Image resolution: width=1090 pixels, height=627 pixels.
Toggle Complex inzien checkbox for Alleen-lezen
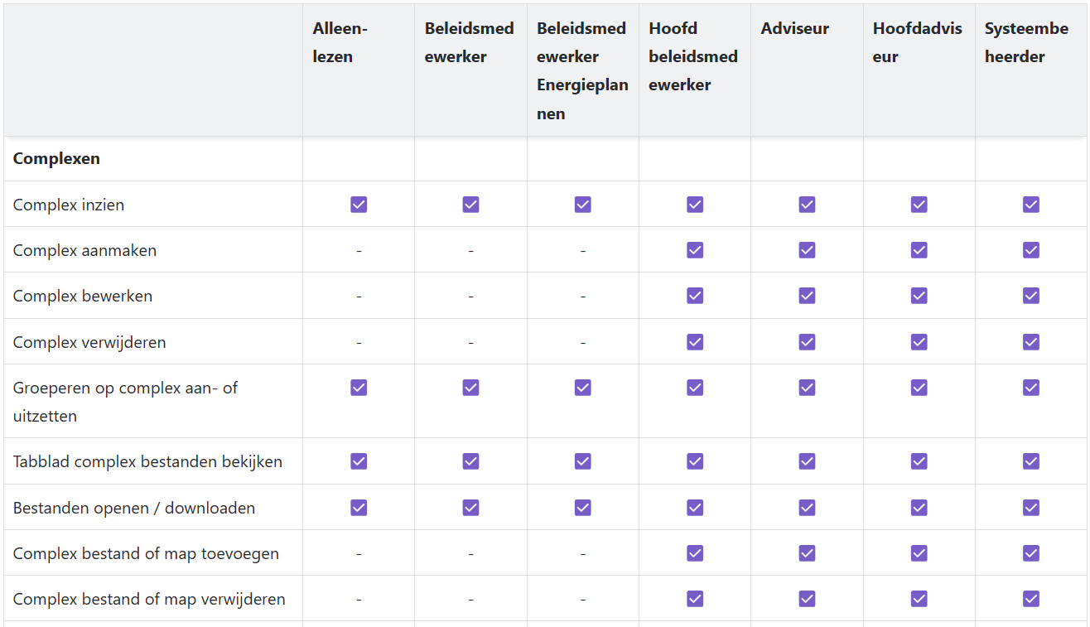click(359, 205)
